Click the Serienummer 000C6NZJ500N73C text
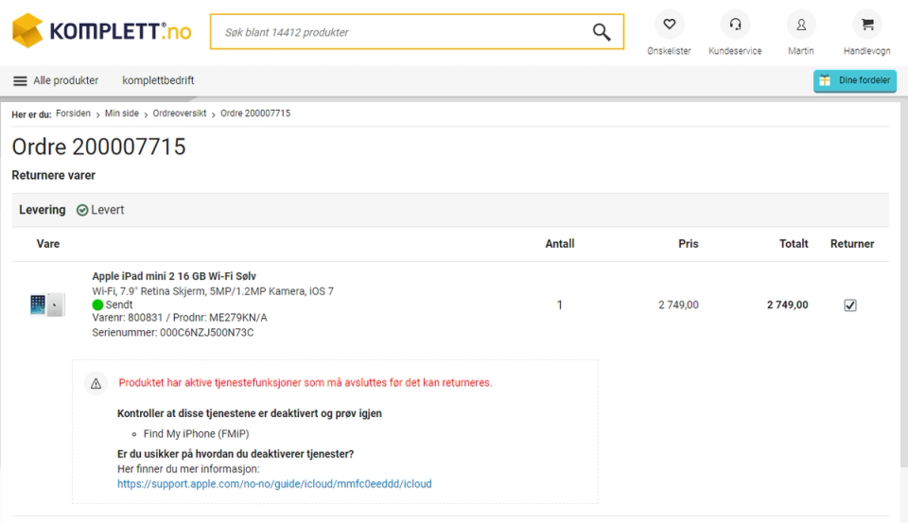This screenshot has height=523, width=908. (172, 333)
